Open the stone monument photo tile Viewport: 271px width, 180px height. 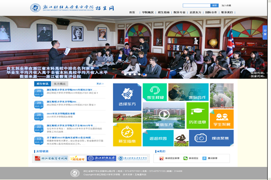pyautogui.click(x=222, y=96)
